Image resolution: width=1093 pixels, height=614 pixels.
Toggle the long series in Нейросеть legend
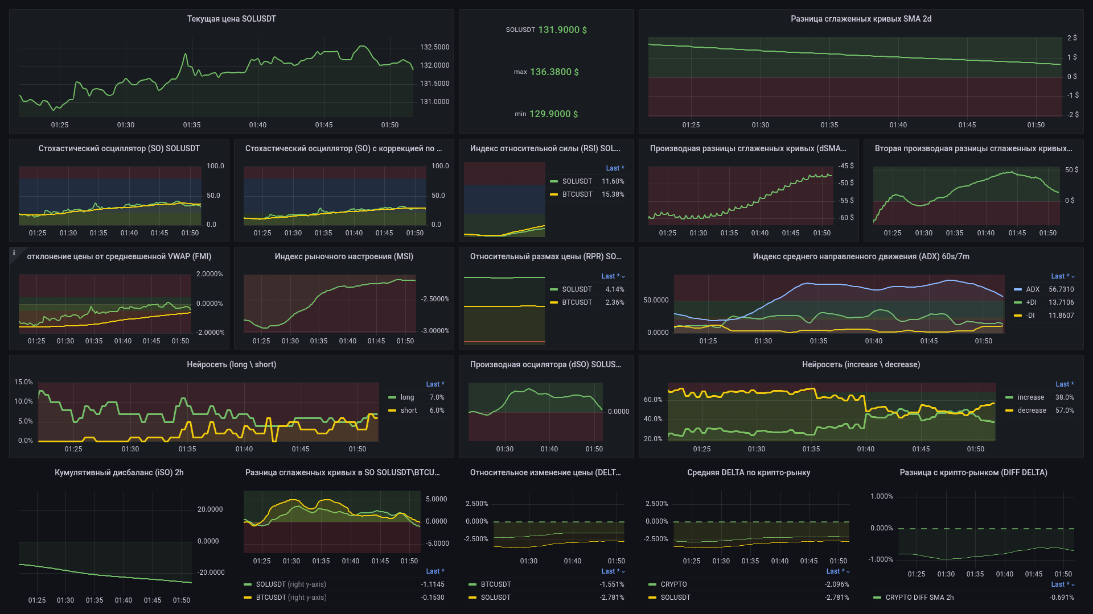coord(407,397)
